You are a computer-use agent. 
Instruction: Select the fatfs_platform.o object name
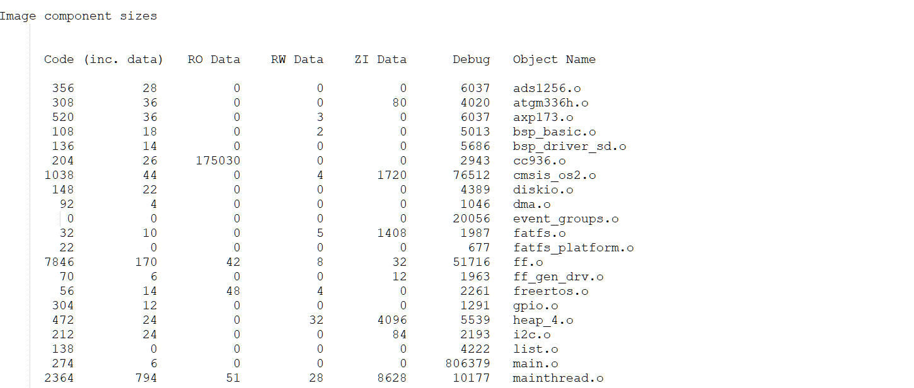(573, 248)
